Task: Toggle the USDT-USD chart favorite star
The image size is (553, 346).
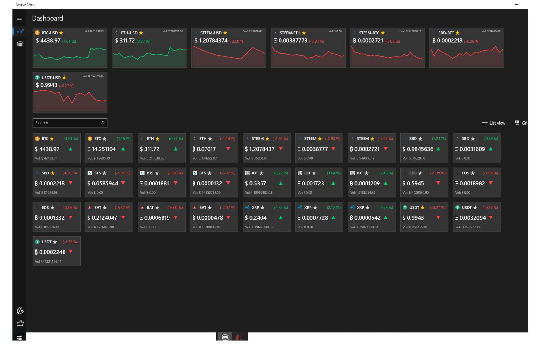Action: [64, 78]
